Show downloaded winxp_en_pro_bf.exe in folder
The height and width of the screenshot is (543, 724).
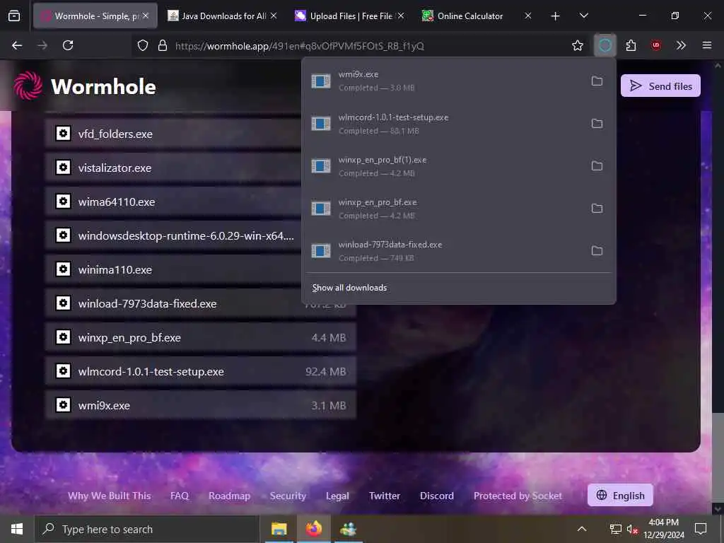597,209
